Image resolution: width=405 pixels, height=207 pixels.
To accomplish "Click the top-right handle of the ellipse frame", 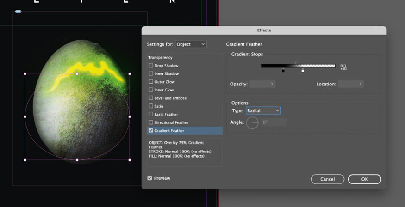I will 130,74.
